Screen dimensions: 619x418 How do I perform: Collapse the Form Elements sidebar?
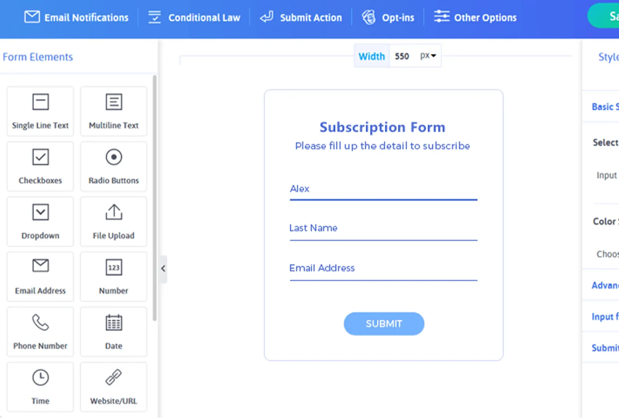coord(163,269)
